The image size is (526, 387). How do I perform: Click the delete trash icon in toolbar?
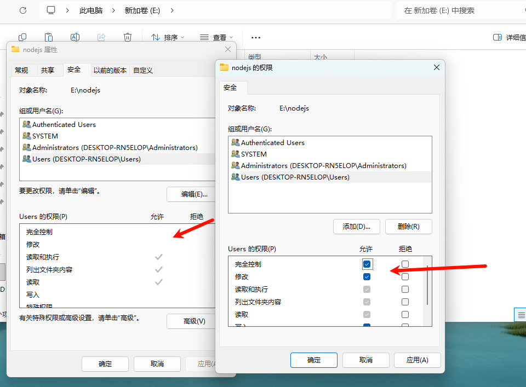pyautogui.click(x=128, y=37)
